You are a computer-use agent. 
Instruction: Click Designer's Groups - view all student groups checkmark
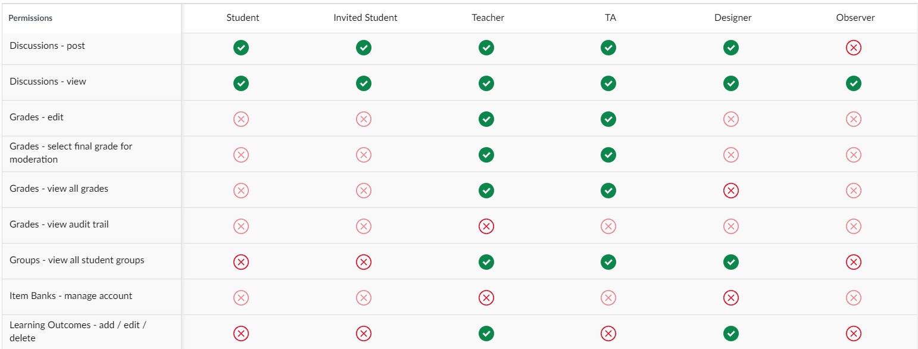pos(731,262)
